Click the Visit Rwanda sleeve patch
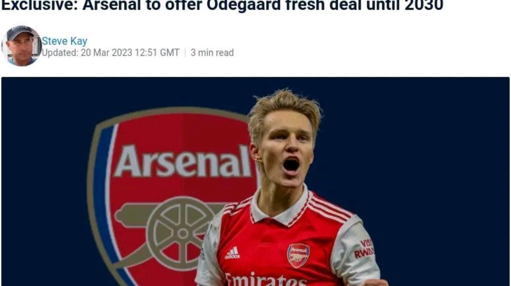The image size is (511, 286). (364, 248)
